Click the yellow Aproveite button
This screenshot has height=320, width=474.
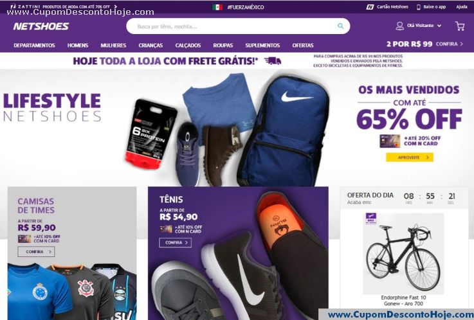pos(410,157)
